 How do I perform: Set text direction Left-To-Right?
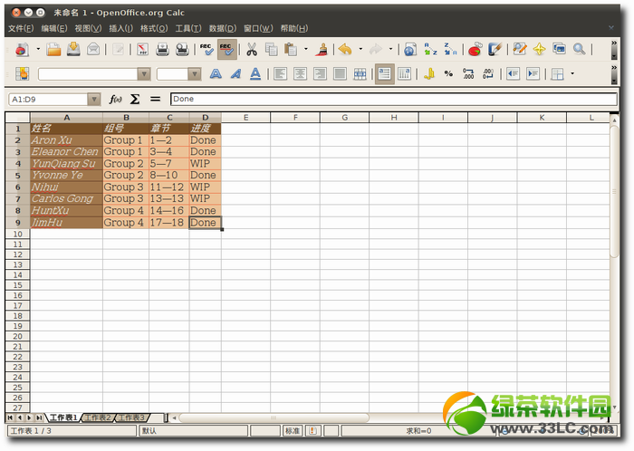click(385, 74)
